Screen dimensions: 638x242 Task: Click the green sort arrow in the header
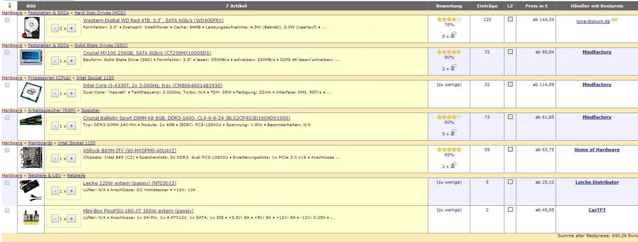coord(10,6)
